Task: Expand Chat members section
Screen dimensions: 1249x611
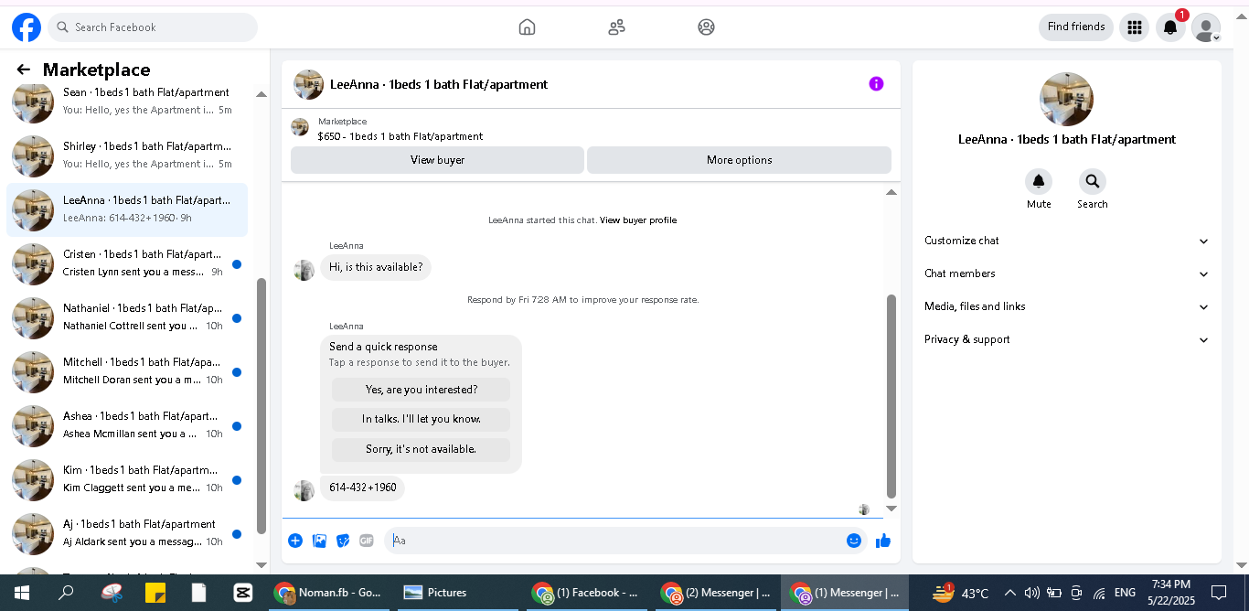Action: point(1066,273)
